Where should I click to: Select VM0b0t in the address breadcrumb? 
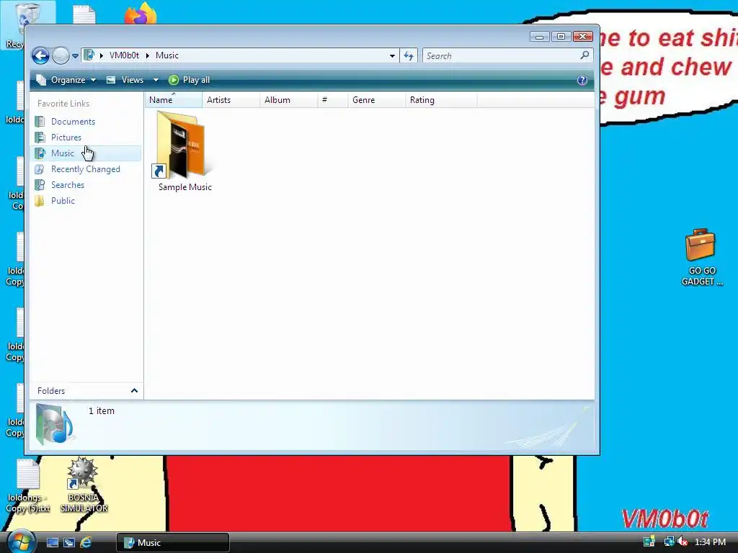(124, 55)
